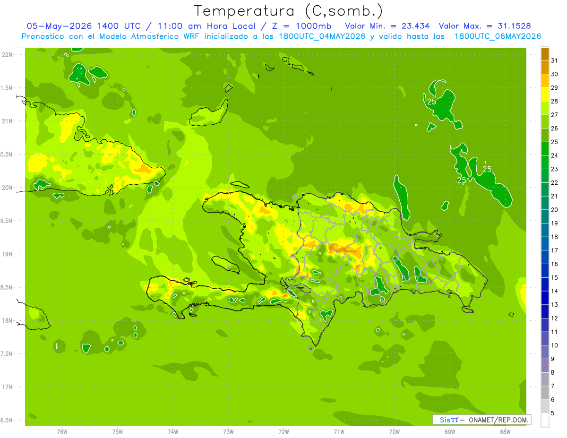The image size is (567, 438).
Task: Click the 22N latitude axis label
Action: coord(8,54)
